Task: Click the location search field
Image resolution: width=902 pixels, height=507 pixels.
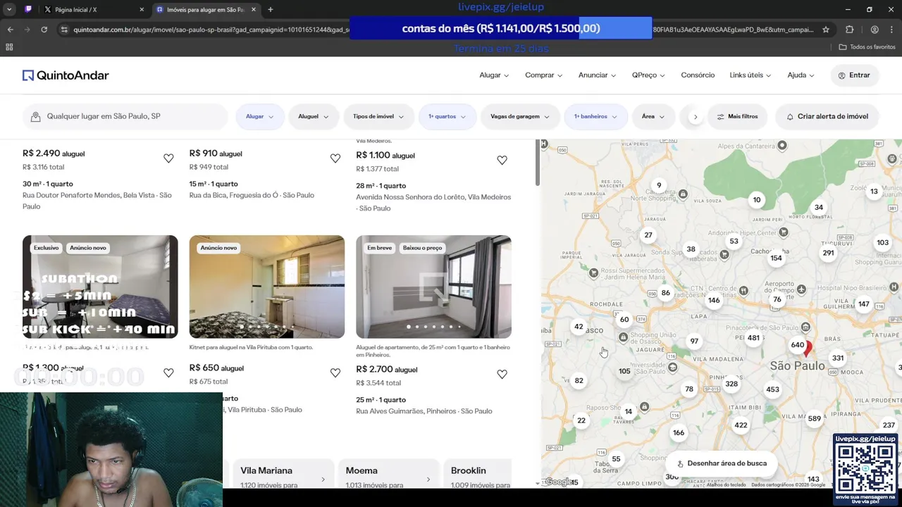Action: [x=125, y=116]
